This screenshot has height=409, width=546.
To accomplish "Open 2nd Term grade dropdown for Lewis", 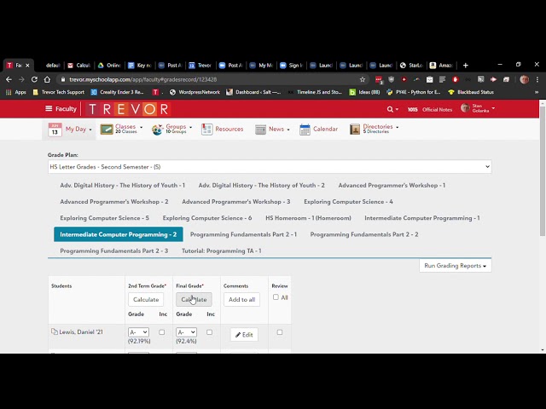I will (138, 332).
